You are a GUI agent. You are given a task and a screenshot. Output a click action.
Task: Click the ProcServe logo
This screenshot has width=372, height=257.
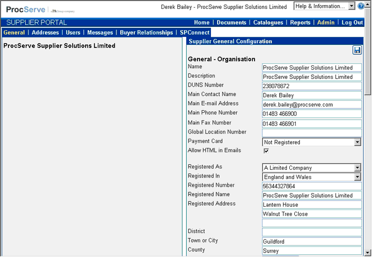pos(26,9)
